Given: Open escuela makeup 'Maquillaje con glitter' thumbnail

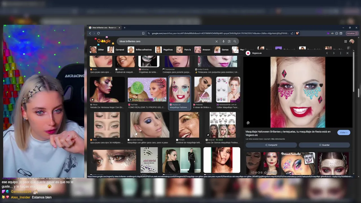Looking at the screenshot, I should click(x=150, y=125).
